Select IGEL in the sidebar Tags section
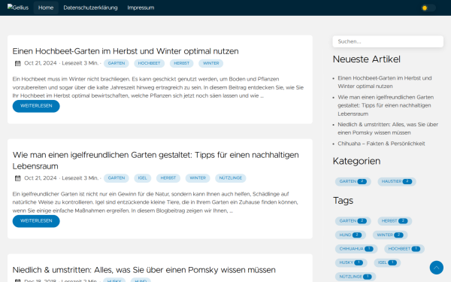The height and width of the screenshot is (282, 451). (x=387, y=262)
